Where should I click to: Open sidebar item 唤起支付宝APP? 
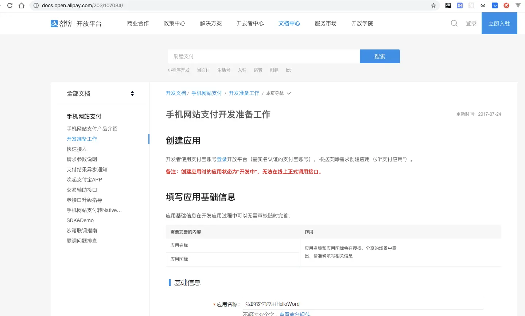coord(84,180)
